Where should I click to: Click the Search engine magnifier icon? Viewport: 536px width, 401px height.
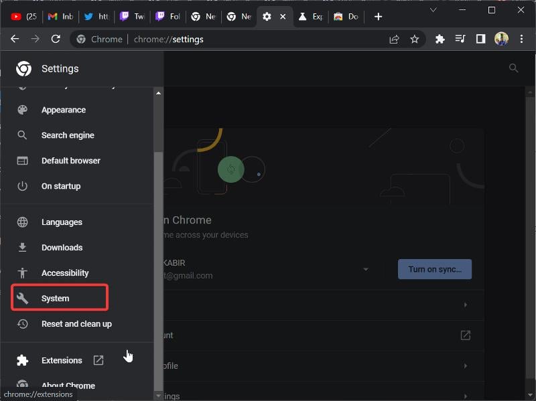tap(22, 135)
